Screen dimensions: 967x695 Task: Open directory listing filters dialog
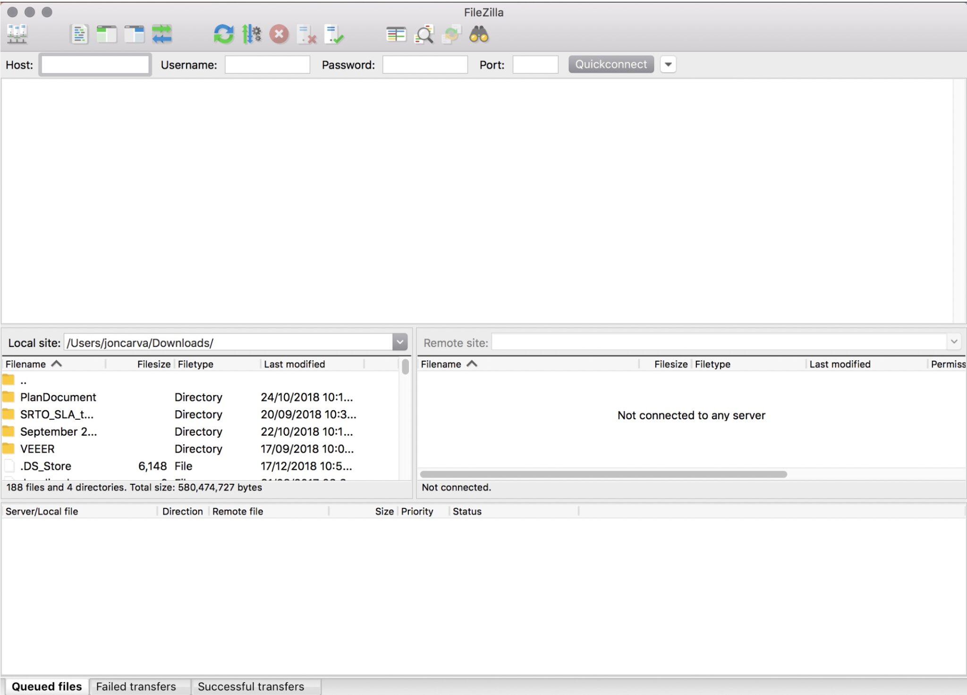396,35
